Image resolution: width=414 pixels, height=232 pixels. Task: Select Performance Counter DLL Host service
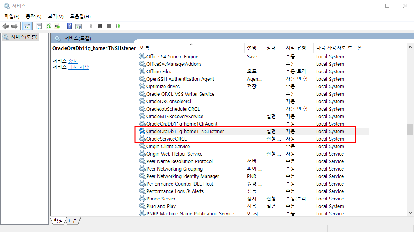[x=180, y=184]
